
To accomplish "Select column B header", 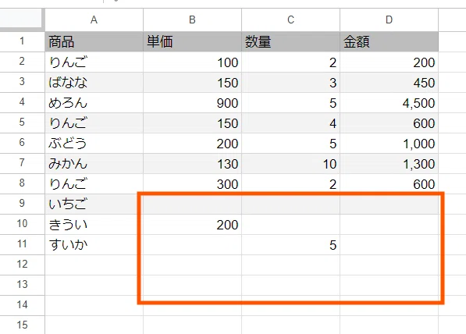I will click(192, 20).
